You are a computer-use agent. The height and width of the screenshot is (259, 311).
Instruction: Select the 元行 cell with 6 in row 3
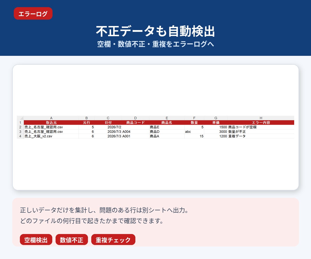tap(86, 132)
